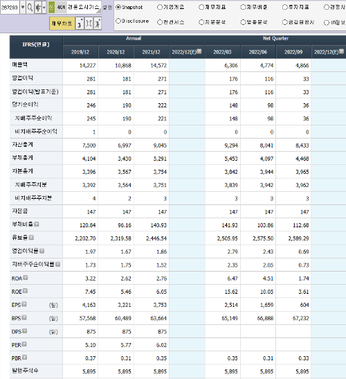
Task: Click the 6.02 PER value
Action: pos(161,345)
